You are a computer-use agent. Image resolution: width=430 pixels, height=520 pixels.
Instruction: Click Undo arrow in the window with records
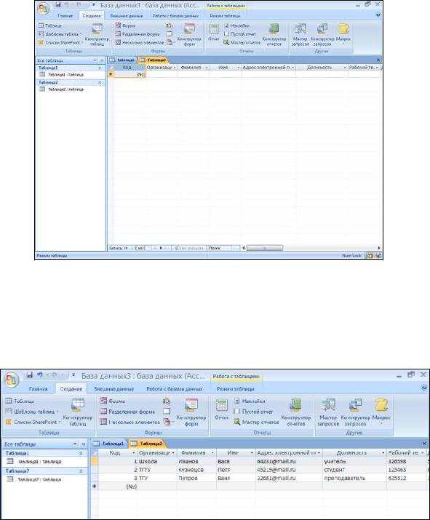click(x=40, y=375)
